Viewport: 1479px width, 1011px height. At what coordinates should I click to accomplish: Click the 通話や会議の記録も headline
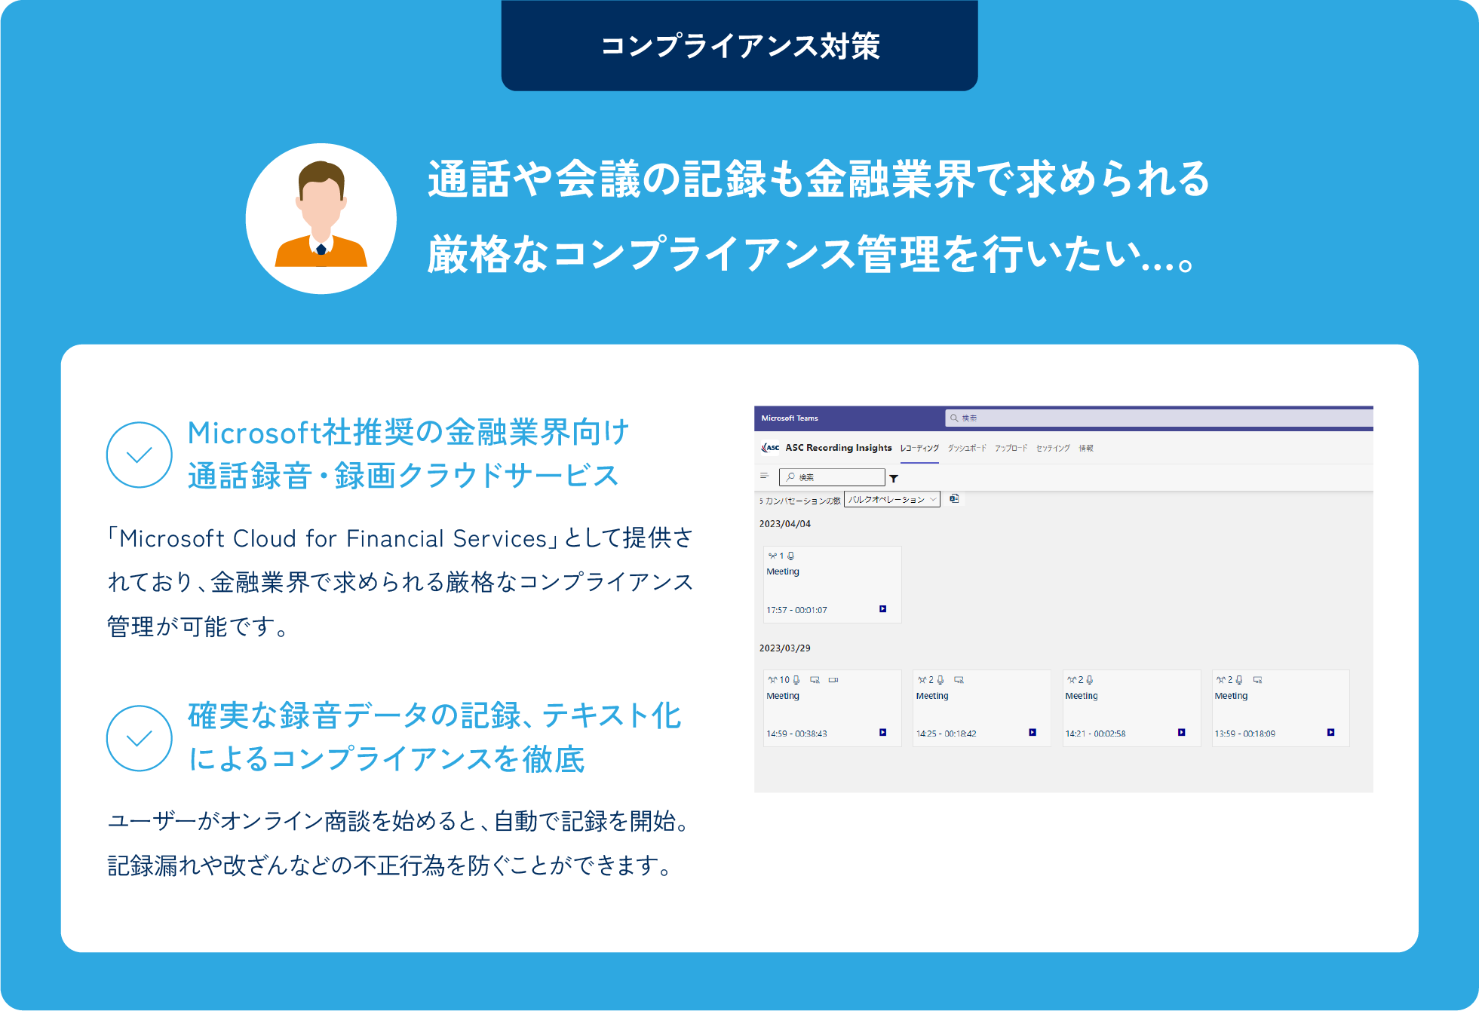pos(819,179)
